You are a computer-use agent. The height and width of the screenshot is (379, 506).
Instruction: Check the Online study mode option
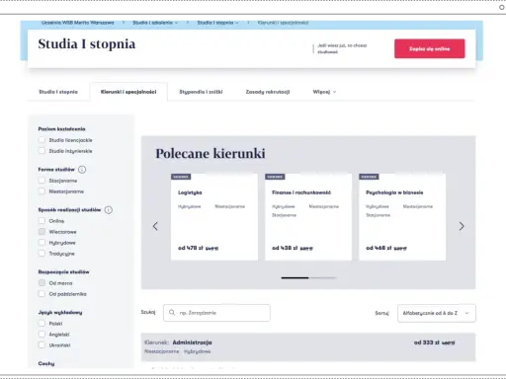42,221
